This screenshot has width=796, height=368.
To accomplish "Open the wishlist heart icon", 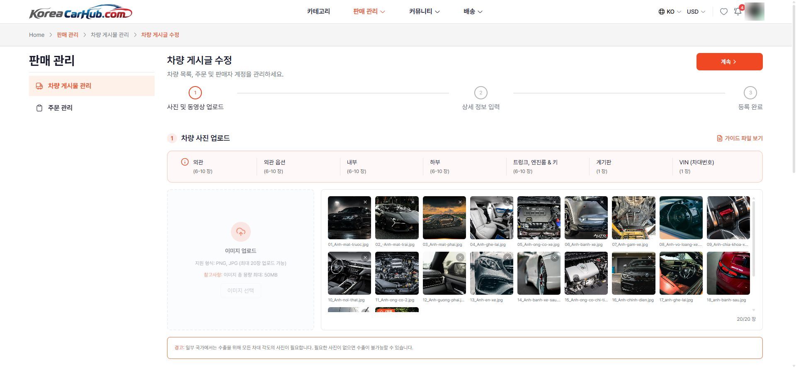I will tap(723, 12).
